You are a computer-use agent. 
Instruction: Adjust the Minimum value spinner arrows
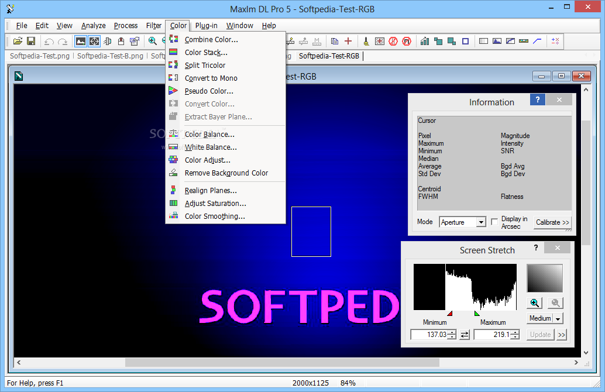tap(452, 335)
